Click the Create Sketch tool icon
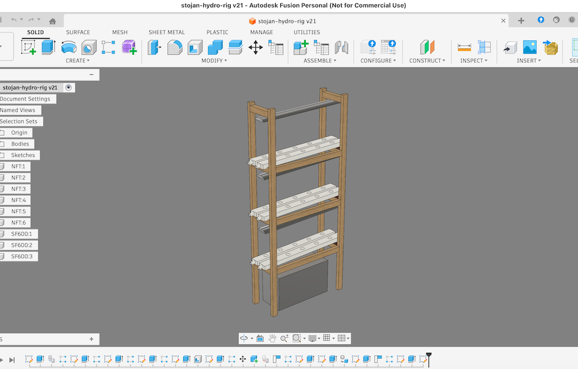The height and width of the screenshot is (369, 578). tap(29, 47)
